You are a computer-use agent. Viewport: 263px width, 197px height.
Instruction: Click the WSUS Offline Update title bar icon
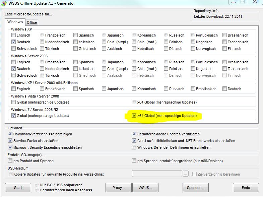pyautogui.click(x=4, y=3)
